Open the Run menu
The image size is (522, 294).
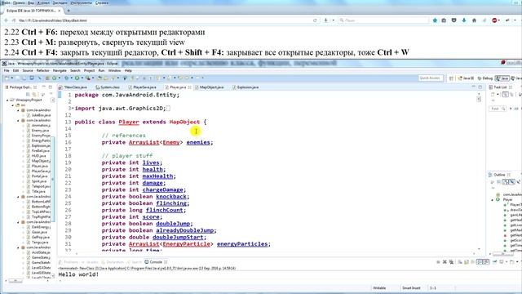[x=101, y=71]
